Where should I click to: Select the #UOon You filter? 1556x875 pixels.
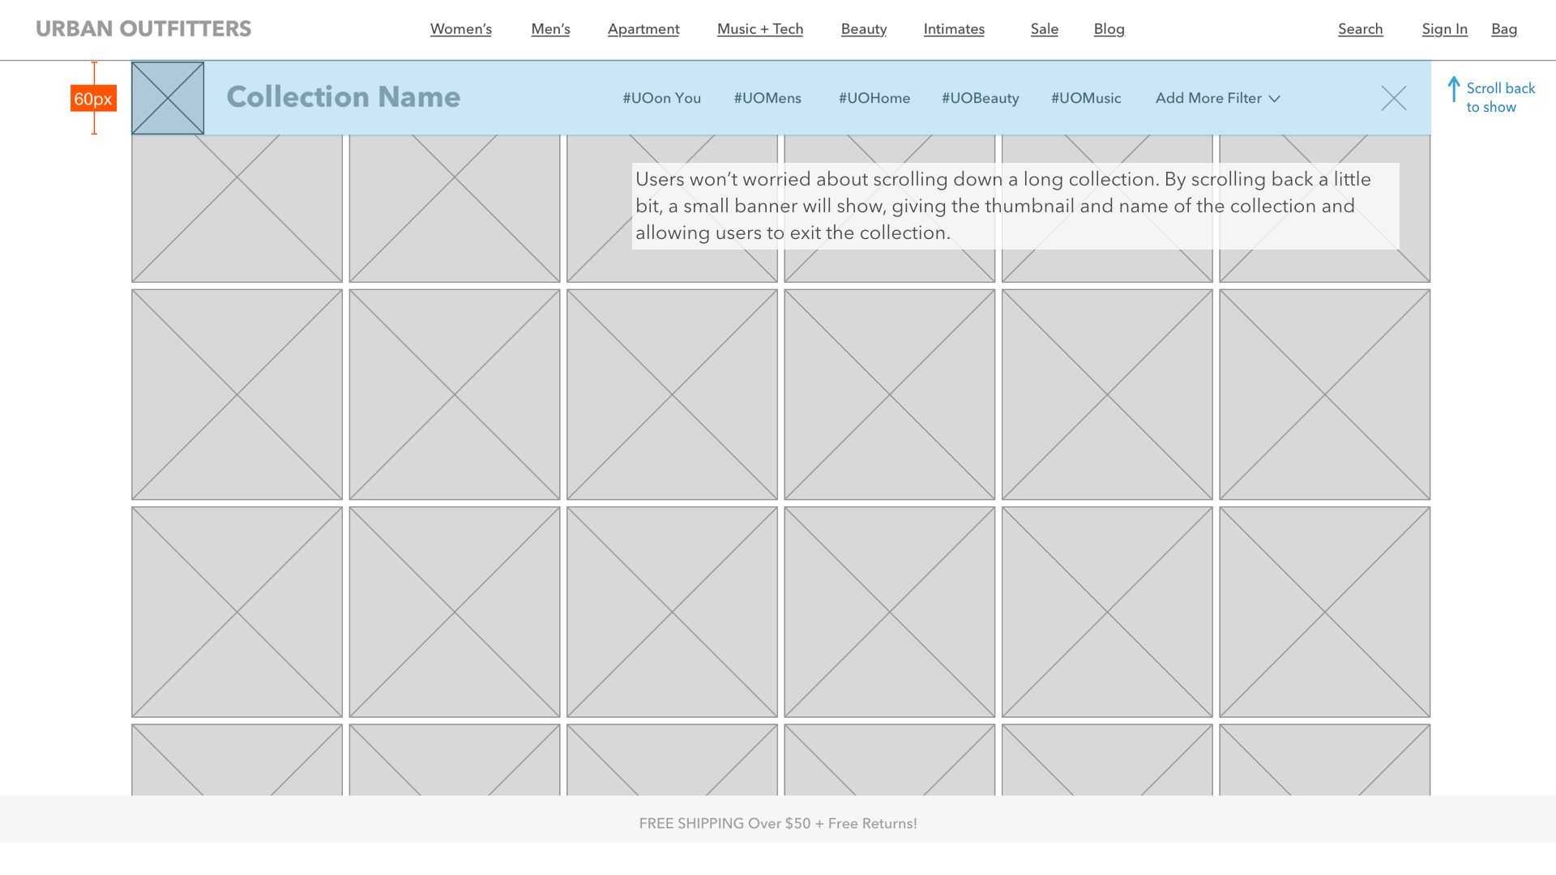pos(661,98)
